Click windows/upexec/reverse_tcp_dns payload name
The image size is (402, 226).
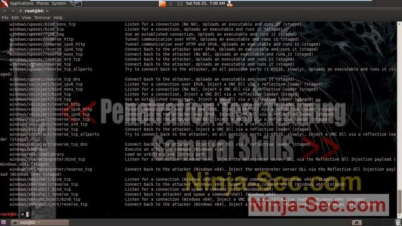click(45, 79)
